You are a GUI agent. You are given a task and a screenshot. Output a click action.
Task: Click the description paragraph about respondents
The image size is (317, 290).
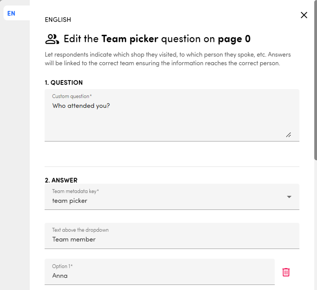click(x=168, y=59)
